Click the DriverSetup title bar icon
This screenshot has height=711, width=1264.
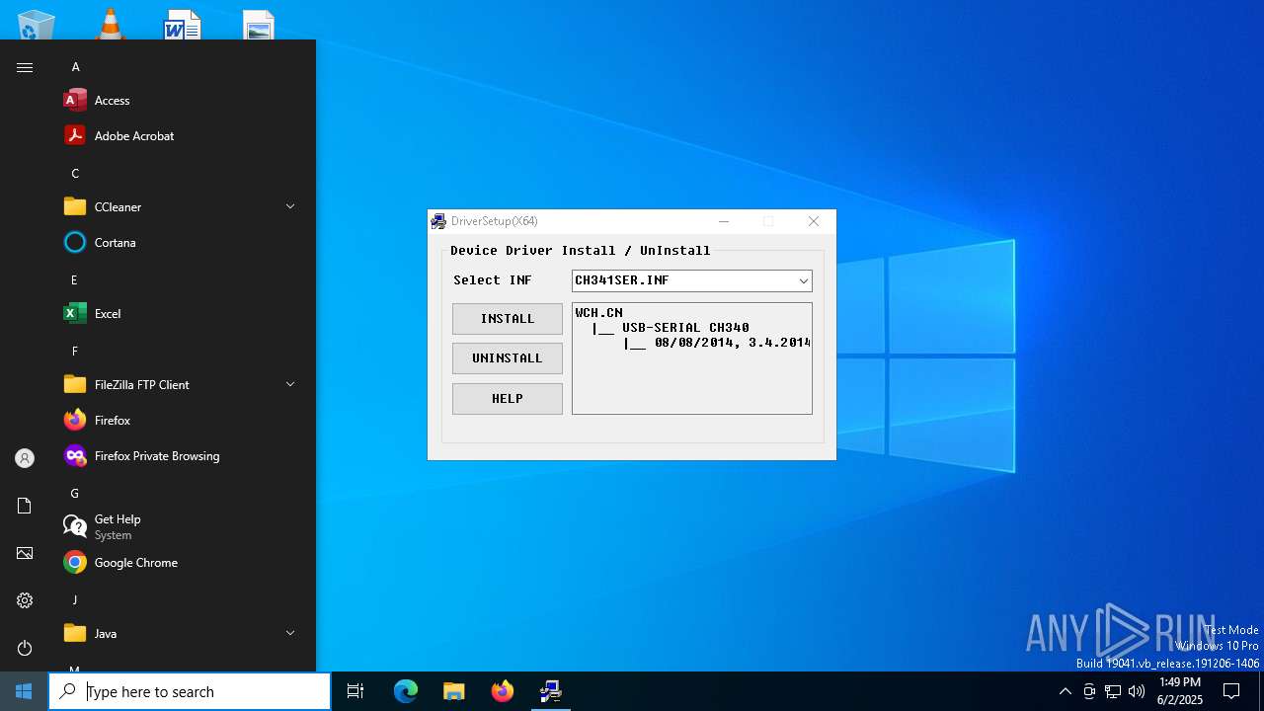(x=438, y=221)
